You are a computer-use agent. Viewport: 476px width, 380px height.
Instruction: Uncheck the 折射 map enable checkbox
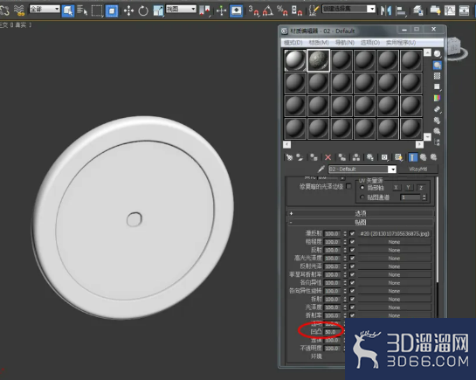point(353,300)
